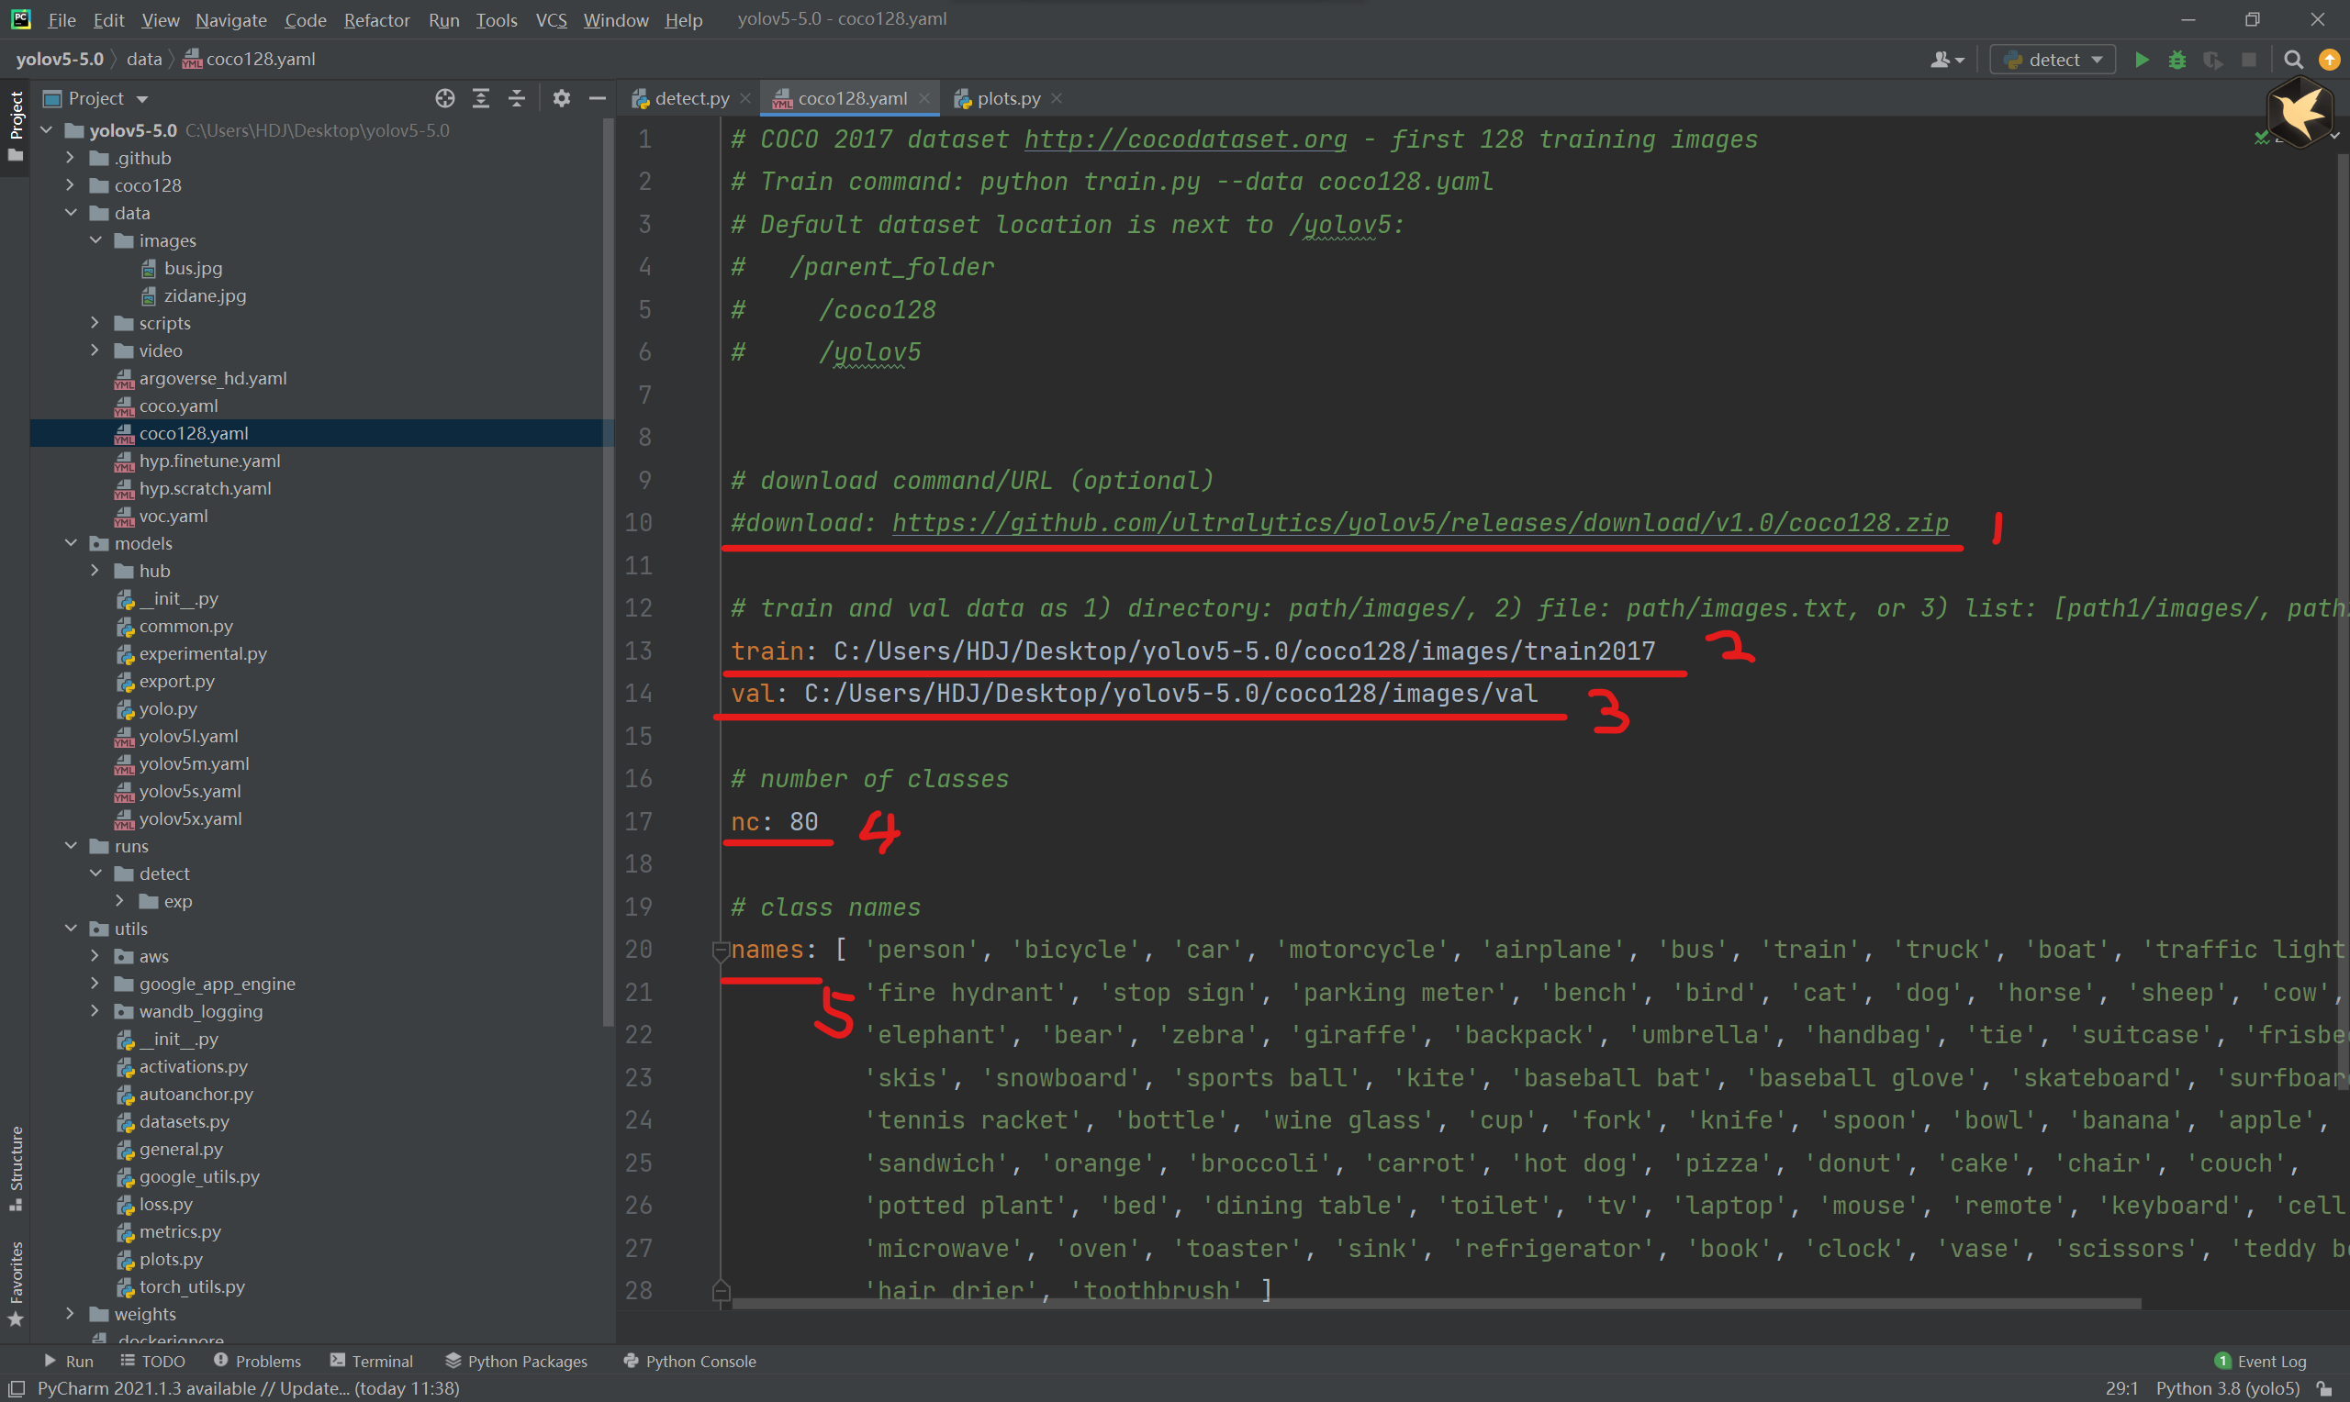Image resolution: width=2350 pixels, height=1402 pixels.
Task: Click Select Opened File target icon
Action: (445, 98)
